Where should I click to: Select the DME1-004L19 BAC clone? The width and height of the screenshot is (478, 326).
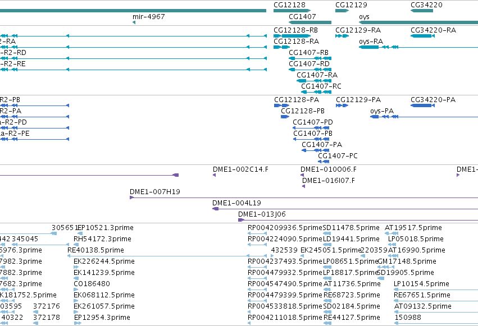345,209
